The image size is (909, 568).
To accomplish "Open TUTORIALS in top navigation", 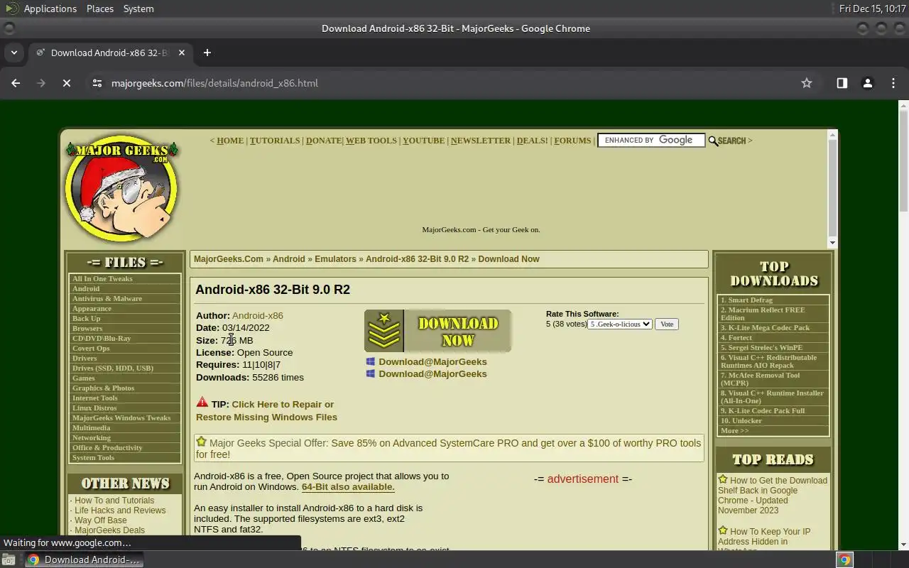I will [x=275, y=141].
